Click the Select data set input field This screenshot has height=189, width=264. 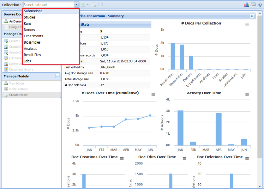tap(48, 5)
